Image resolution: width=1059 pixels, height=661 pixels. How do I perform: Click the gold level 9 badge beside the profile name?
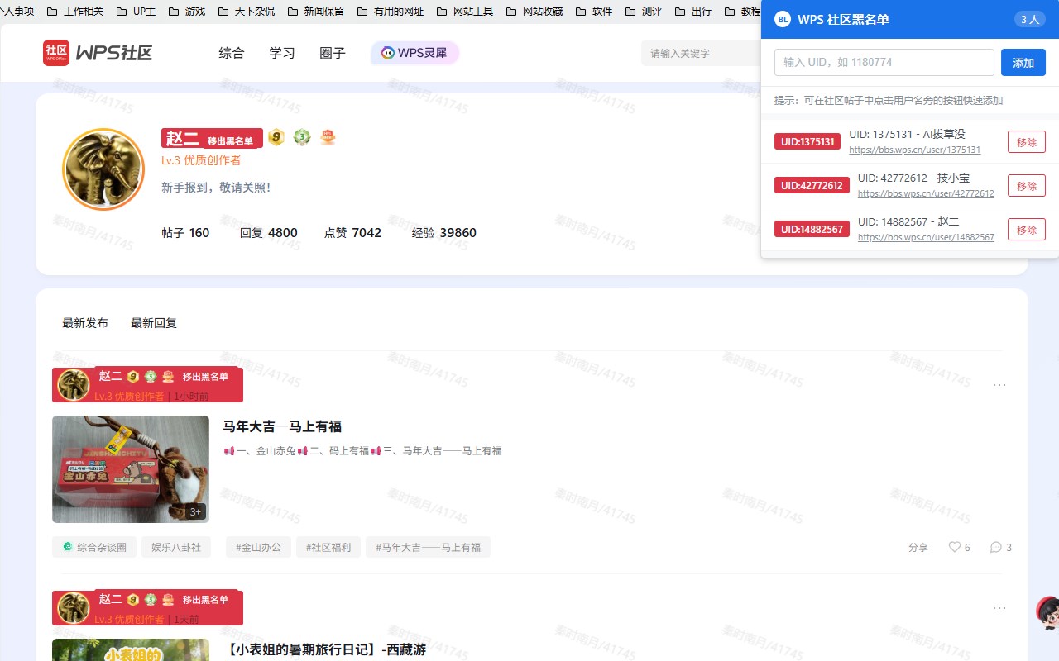click(x=276, y=137)
